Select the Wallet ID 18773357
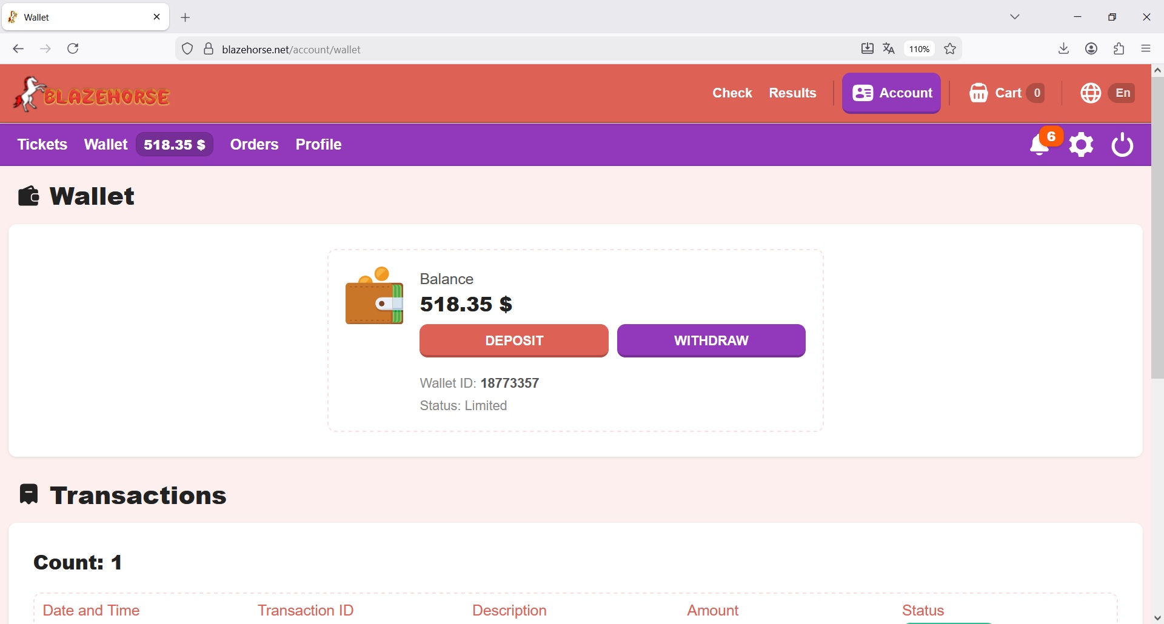This screenshot has height=624, width=1164. 510,383
